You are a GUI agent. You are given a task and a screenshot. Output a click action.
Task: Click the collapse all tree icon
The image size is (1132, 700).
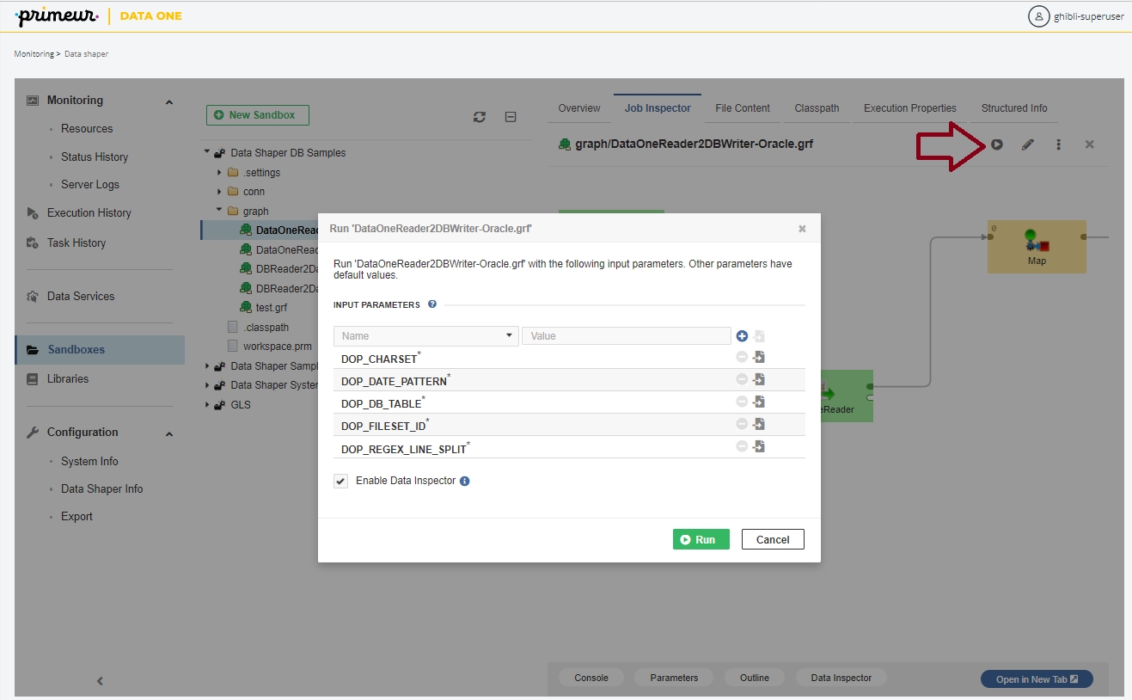click(x=510, y=117)
